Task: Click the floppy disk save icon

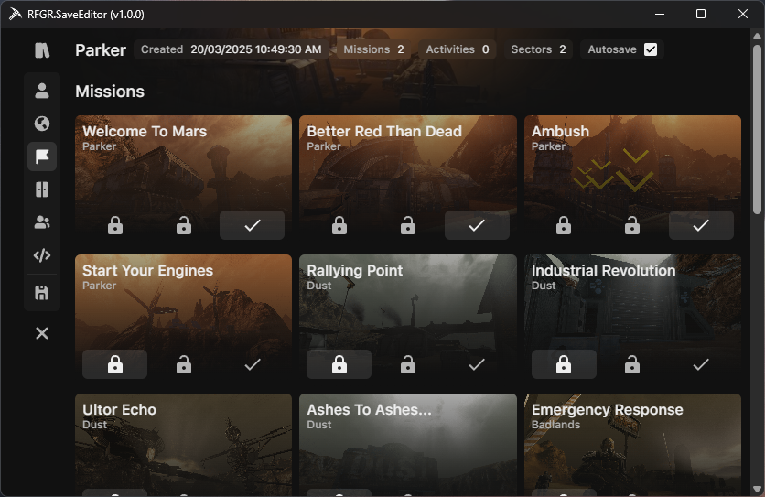Action: point(42,293)
